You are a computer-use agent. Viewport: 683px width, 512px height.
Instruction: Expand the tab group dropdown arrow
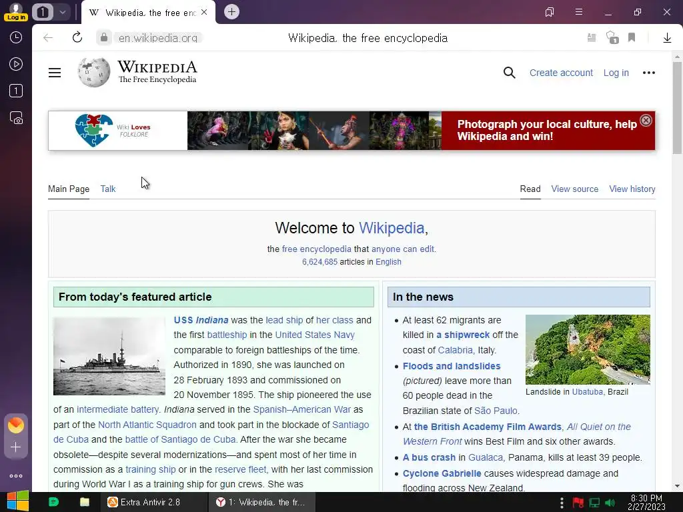point(63,12)
